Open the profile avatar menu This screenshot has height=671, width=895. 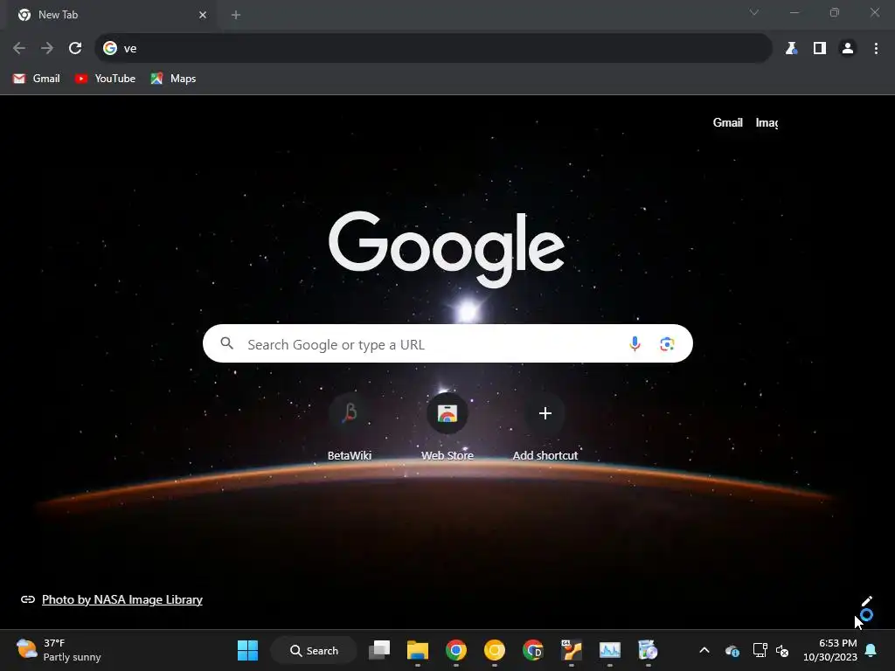(x=848, y=48)
